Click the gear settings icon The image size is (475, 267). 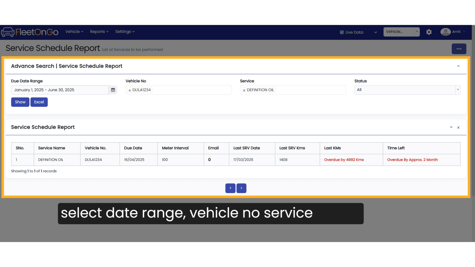429,32
